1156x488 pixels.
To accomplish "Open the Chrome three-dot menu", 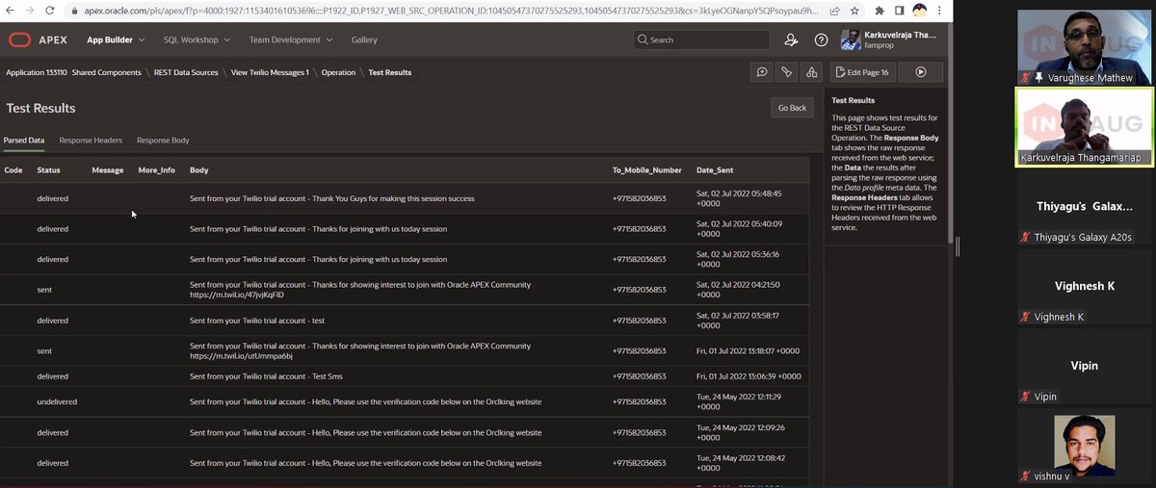I will (x=942, y=12).
